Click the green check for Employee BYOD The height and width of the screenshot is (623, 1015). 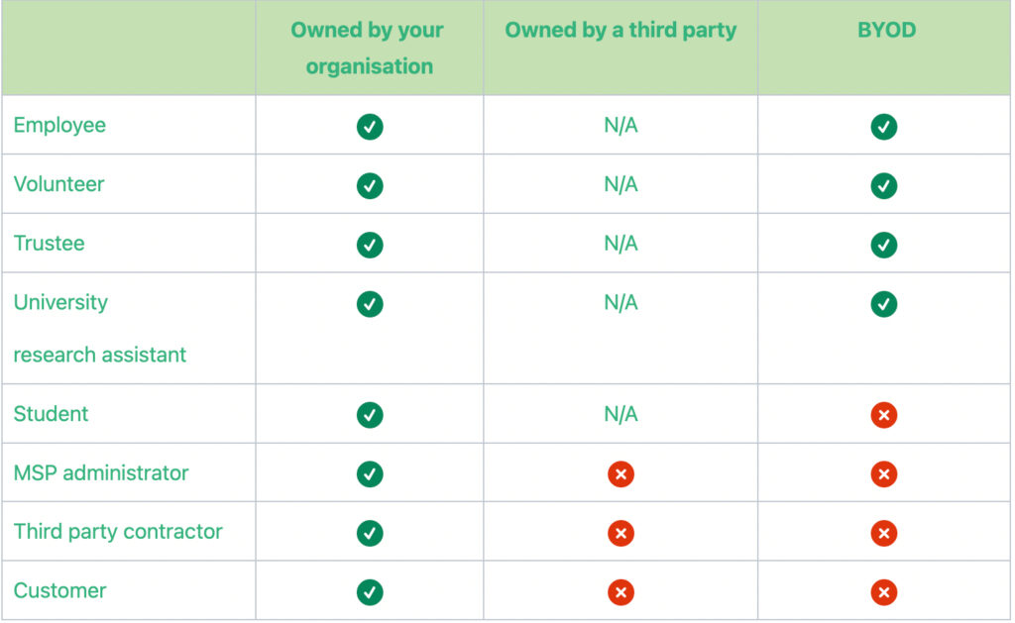click(x=884, y=127)
